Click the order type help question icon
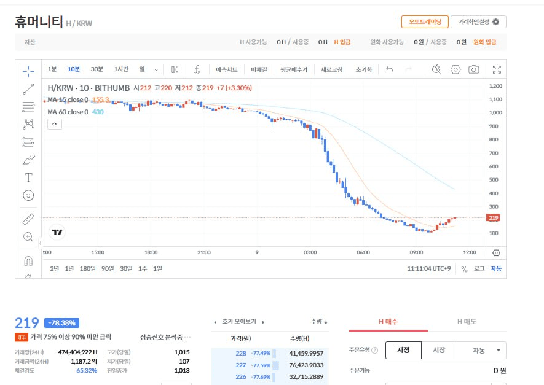 (x=375, y=351)
